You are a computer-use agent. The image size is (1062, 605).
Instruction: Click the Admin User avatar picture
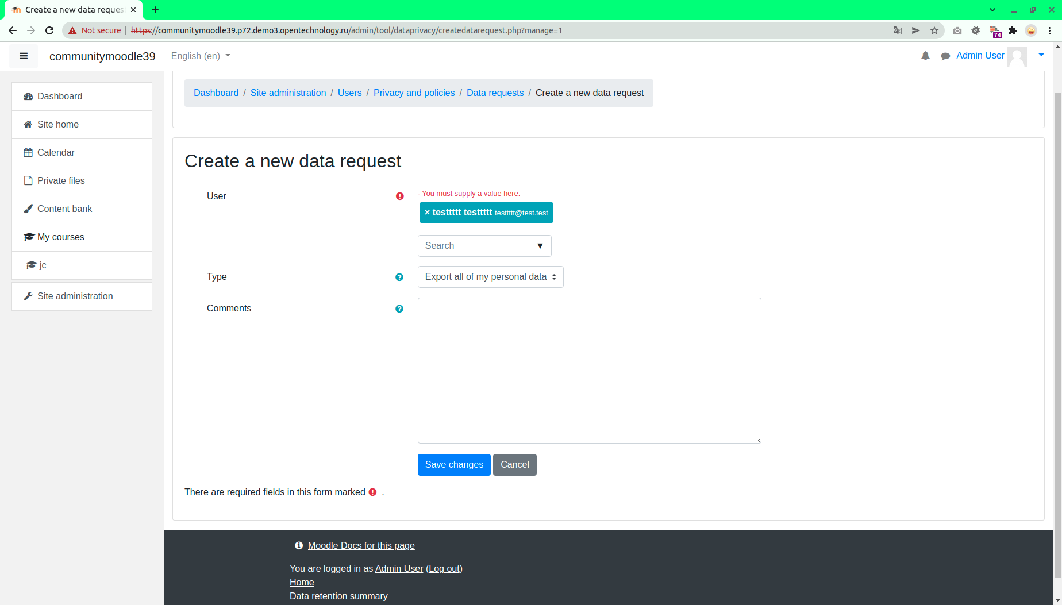(1017, 56)
